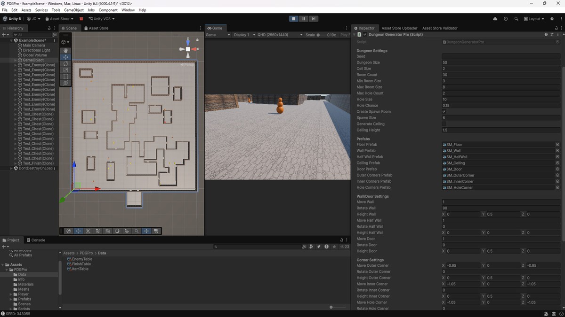Select the Prefabs folder in Project
565x317 pixels.
(24, 299)
